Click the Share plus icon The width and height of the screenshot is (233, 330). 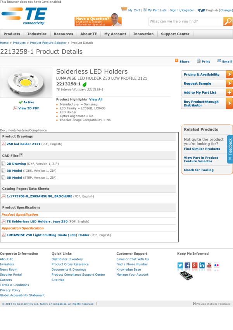[x=176, y=61]
